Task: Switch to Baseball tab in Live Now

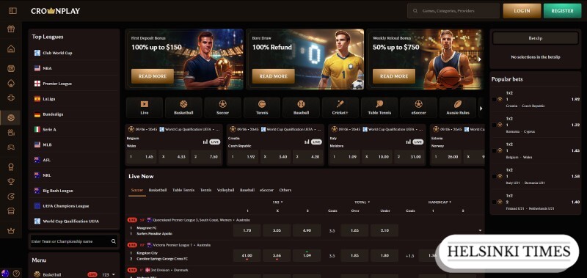Action: pos(247,190)
